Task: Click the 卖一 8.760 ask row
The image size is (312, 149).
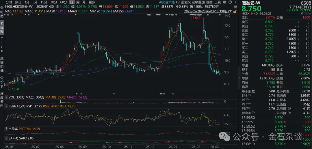Action: (x=276, y=39)
